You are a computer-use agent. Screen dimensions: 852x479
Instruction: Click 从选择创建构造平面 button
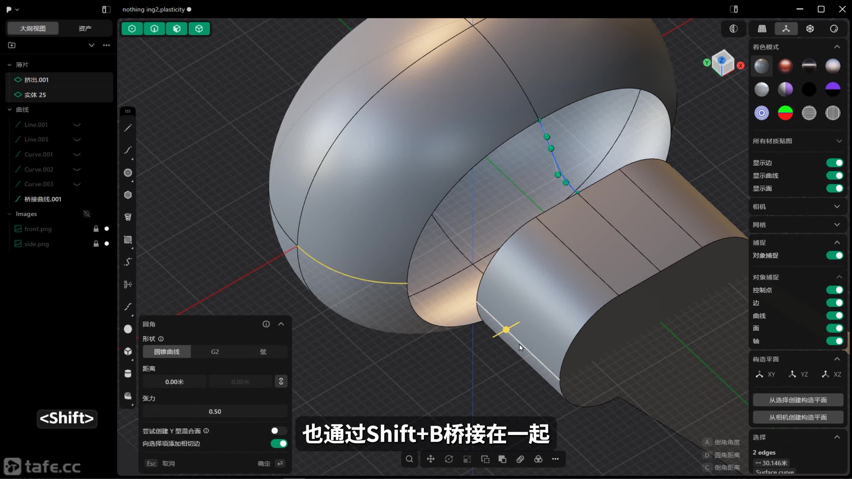[798, 400]
